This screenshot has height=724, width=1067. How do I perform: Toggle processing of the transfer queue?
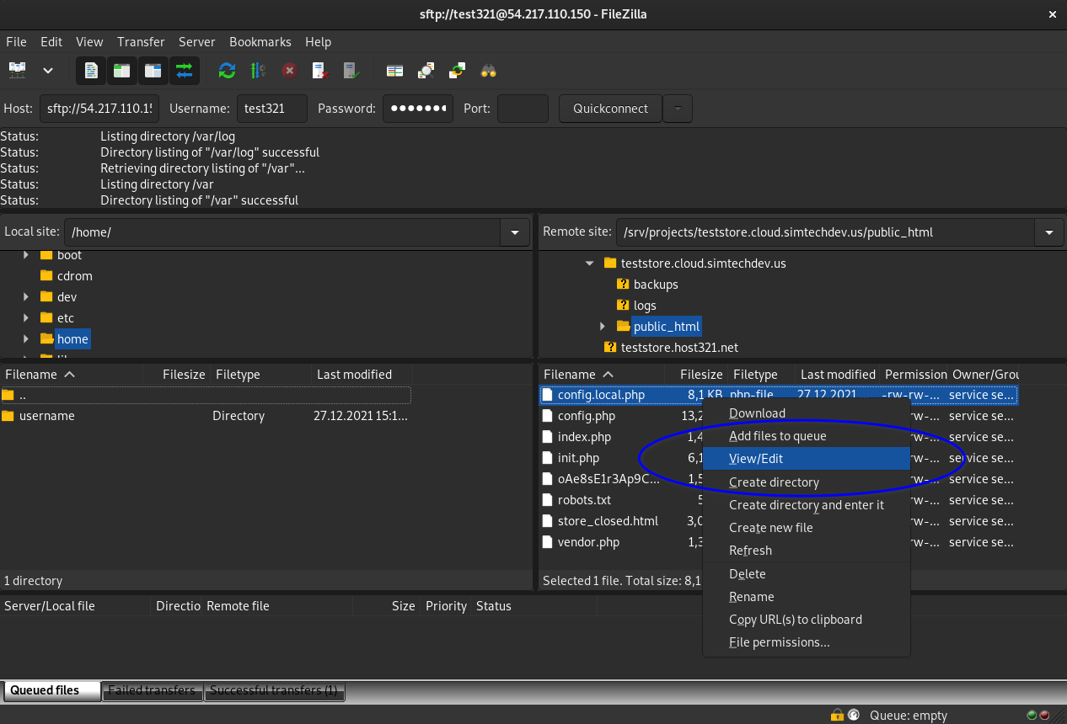(258, 71)
